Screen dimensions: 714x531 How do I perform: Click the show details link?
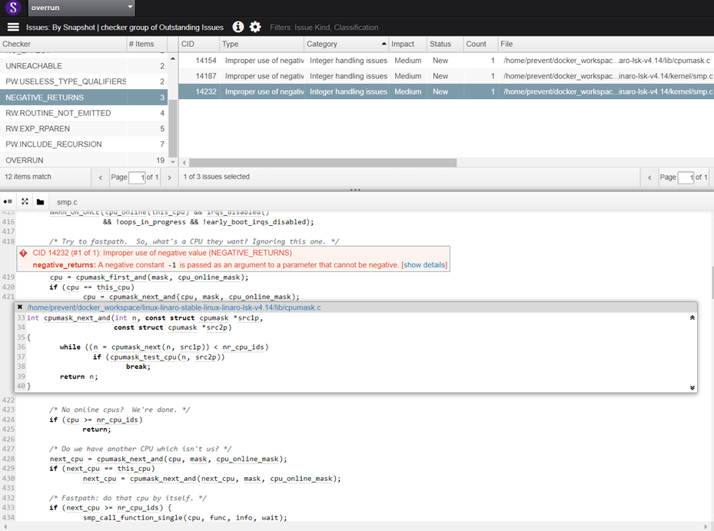(423, 264)
